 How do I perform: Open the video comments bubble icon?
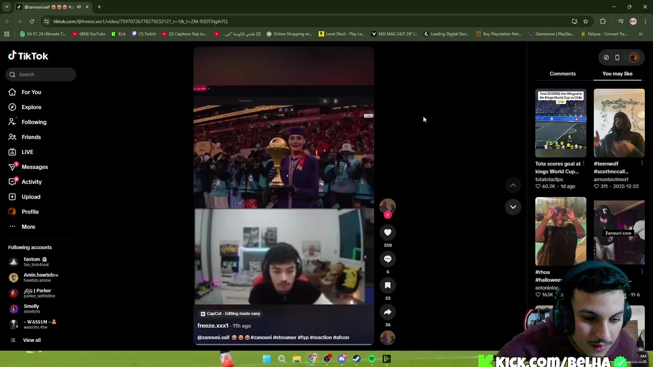388,259
